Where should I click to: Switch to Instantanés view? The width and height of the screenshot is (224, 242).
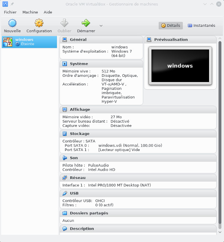201,26
